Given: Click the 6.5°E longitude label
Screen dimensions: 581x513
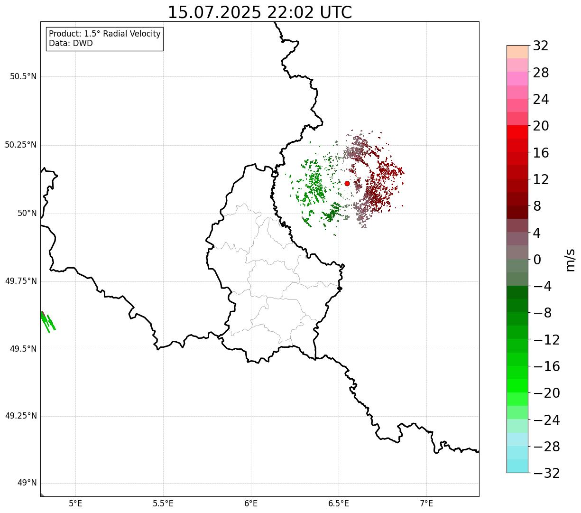Looking at the screenshot, I should 339,504.
